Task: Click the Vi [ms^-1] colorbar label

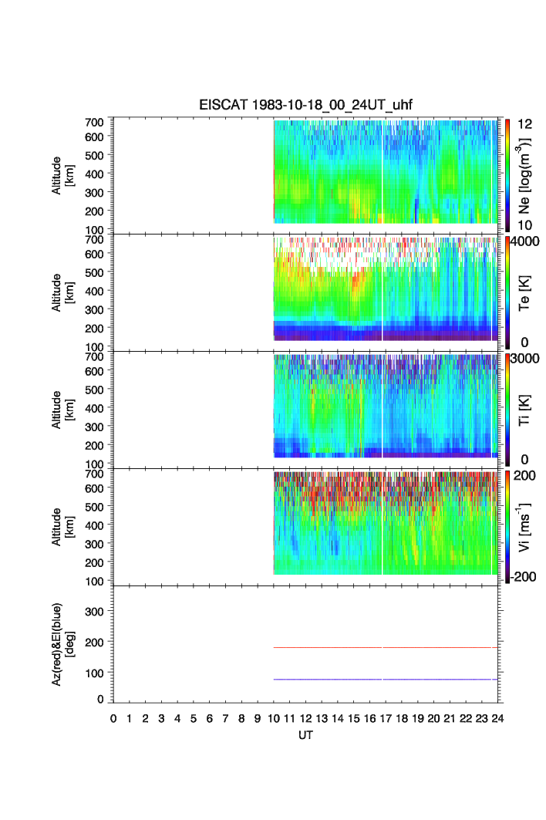Action: [527, 525]
